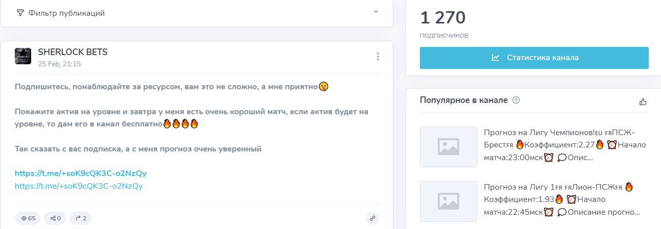Copy post link via chain icon

tap(372, 218)
